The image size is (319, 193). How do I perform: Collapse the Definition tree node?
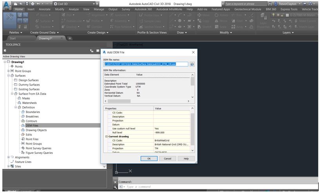click(16, 107)
